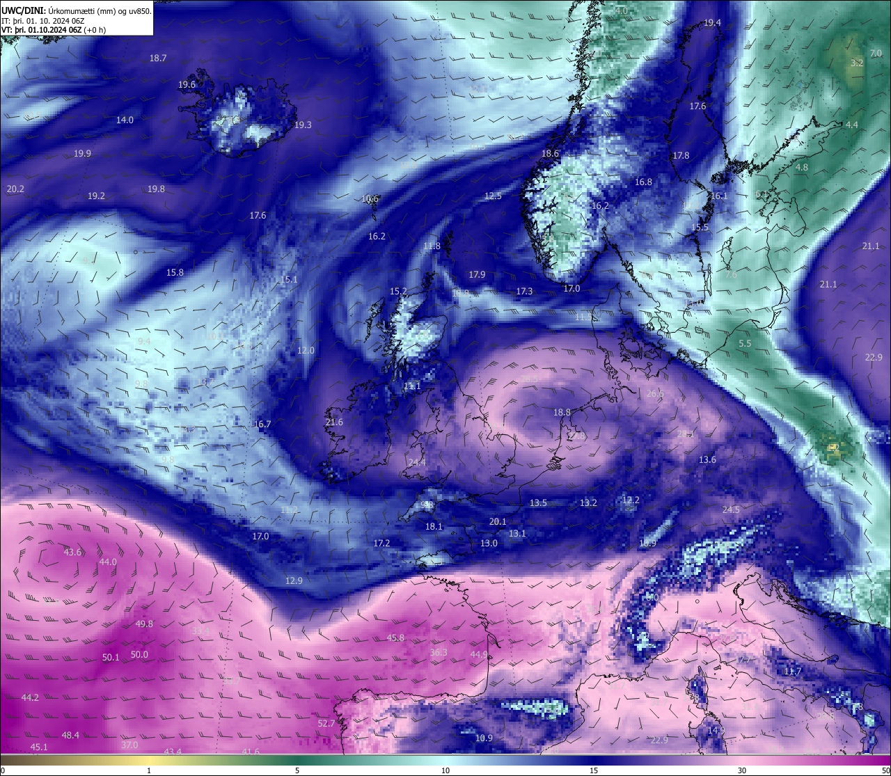Select the "11.8" value label
Viewport: 891px width, 776px height.
[432, 246]
